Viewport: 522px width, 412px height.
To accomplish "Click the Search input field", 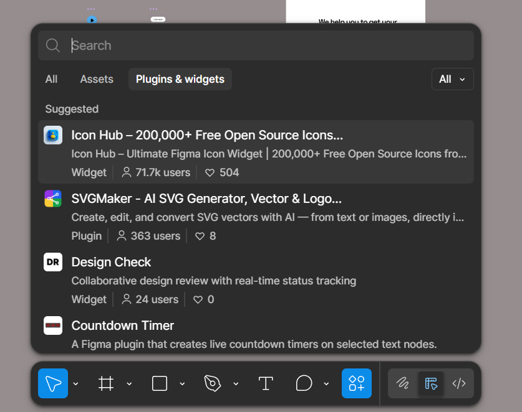I will tap(256, 45).
